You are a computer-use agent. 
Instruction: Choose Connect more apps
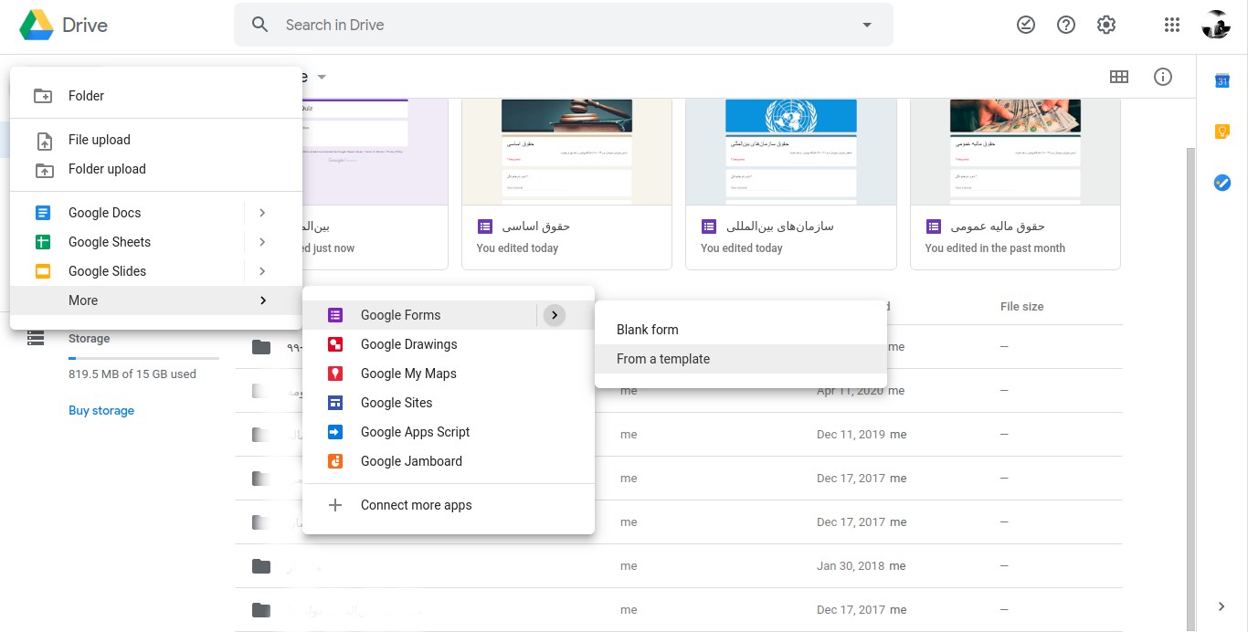click(449, 505)
